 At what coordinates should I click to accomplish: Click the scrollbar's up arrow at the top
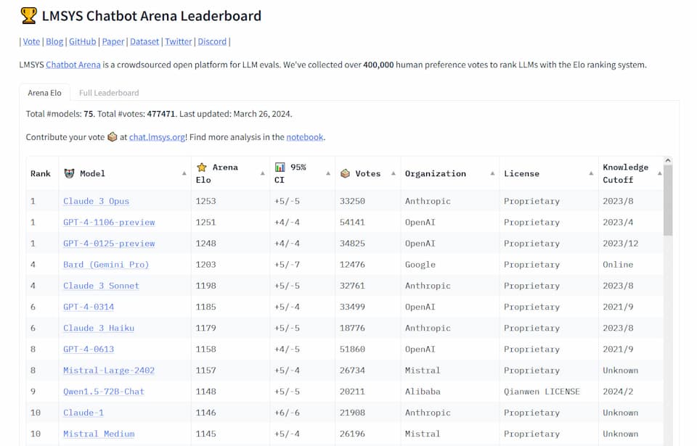pos(668,160)
